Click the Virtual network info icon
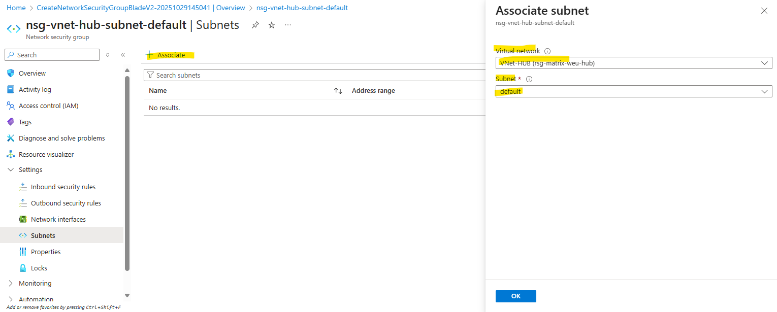Screen dimensions: 777x312 tap(547, 51)
